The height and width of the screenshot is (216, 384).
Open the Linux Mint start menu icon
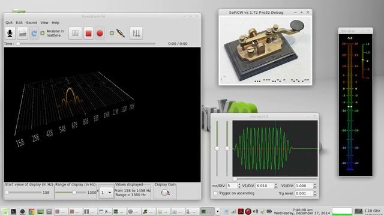[5, 211]
